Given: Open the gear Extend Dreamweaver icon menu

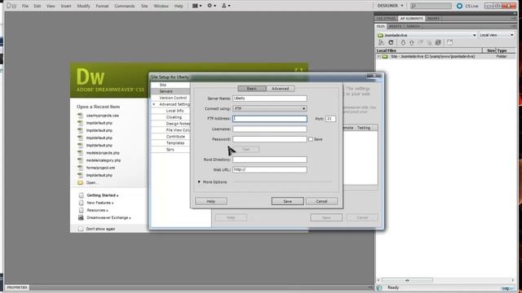Looking at the screenshot, I should (211, 6).
